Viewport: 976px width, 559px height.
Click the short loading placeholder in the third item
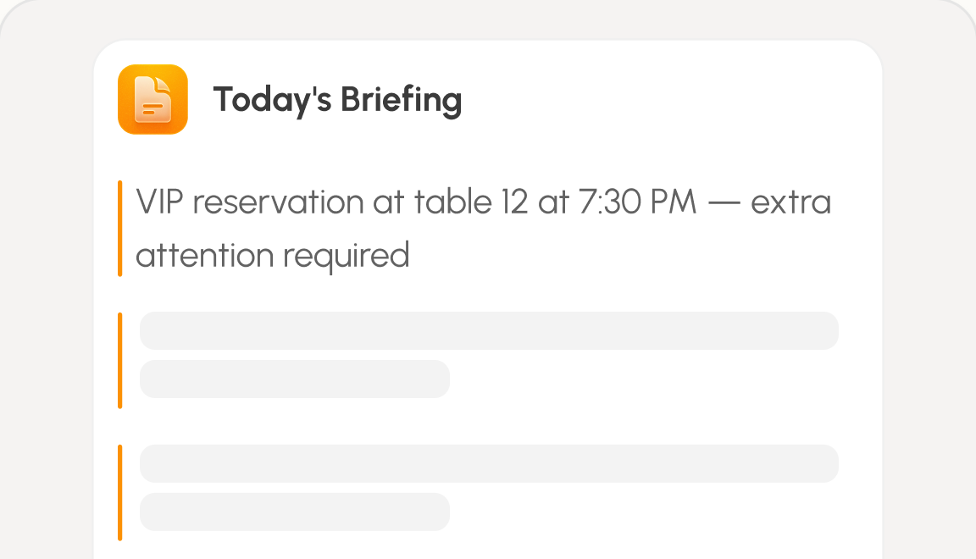pos(295,512)
